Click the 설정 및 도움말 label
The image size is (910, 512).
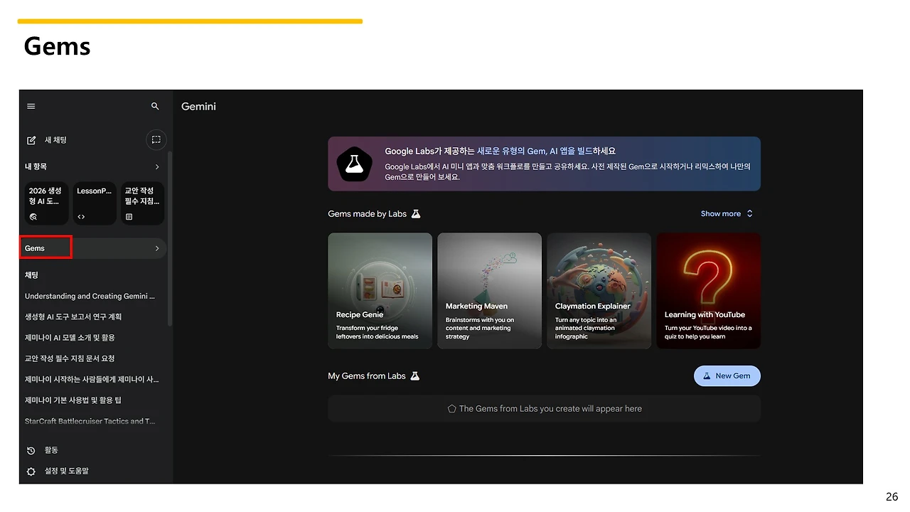pyautogui.click(x=67, y=471)
